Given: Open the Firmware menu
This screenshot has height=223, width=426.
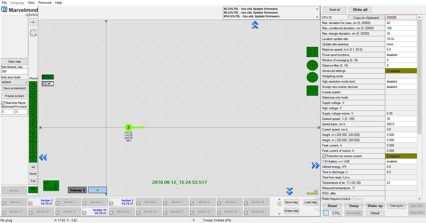Looking at the screenshot, I should tap(45, 2).
